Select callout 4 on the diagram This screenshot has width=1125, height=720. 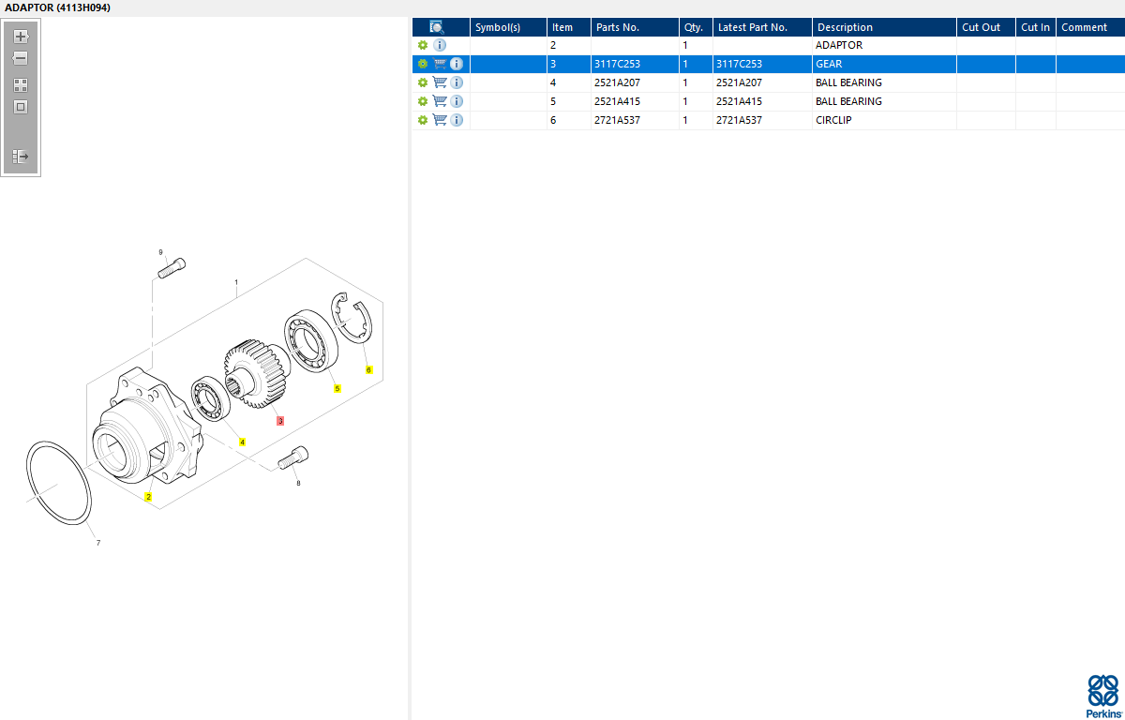pos(242,442)
